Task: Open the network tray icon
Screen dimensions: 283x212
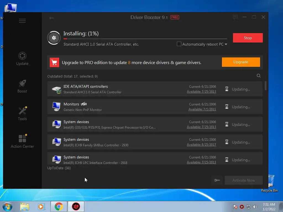Action: point(248,207)
